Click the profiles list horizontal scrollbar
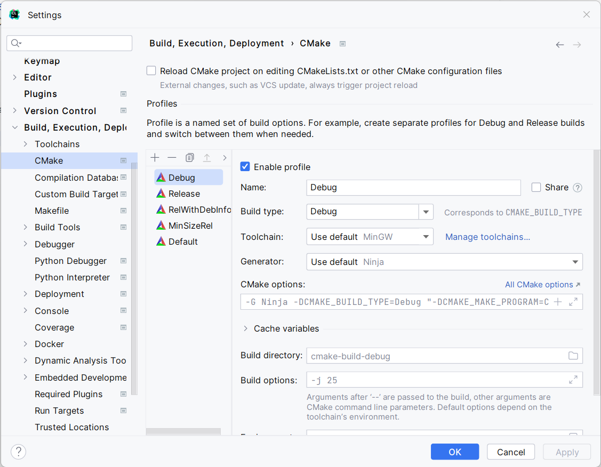 [183, 431]
